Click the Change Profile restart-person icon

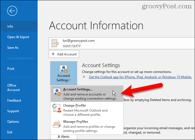[57, 108]
